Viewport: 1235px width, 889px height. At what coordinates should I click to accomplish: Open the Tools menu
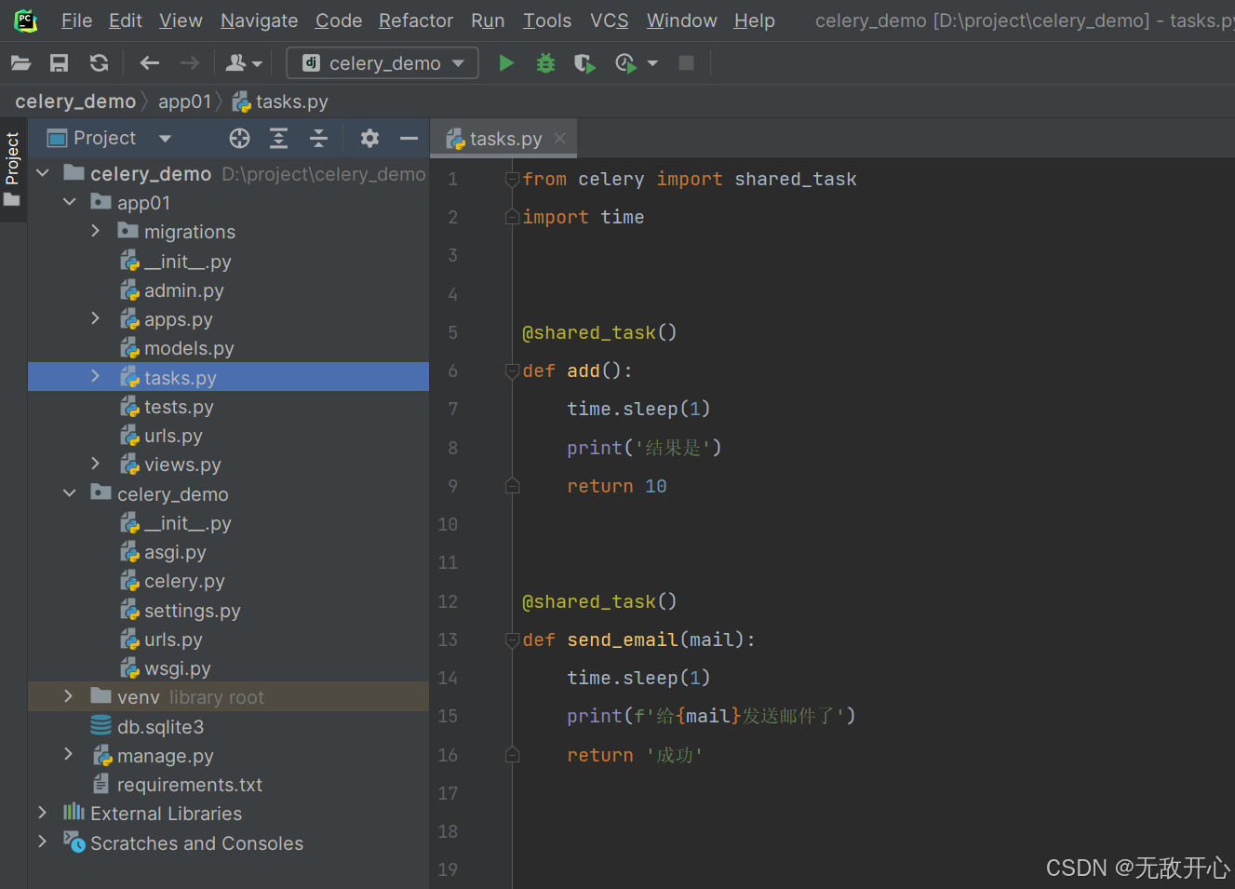click(x=547, y=20)
